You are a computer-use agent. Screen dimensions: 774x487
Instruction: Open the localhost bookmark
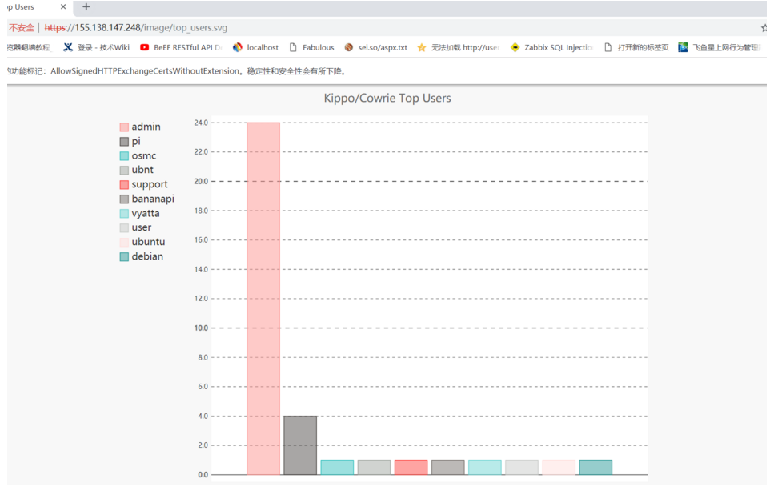pos(255,47)
